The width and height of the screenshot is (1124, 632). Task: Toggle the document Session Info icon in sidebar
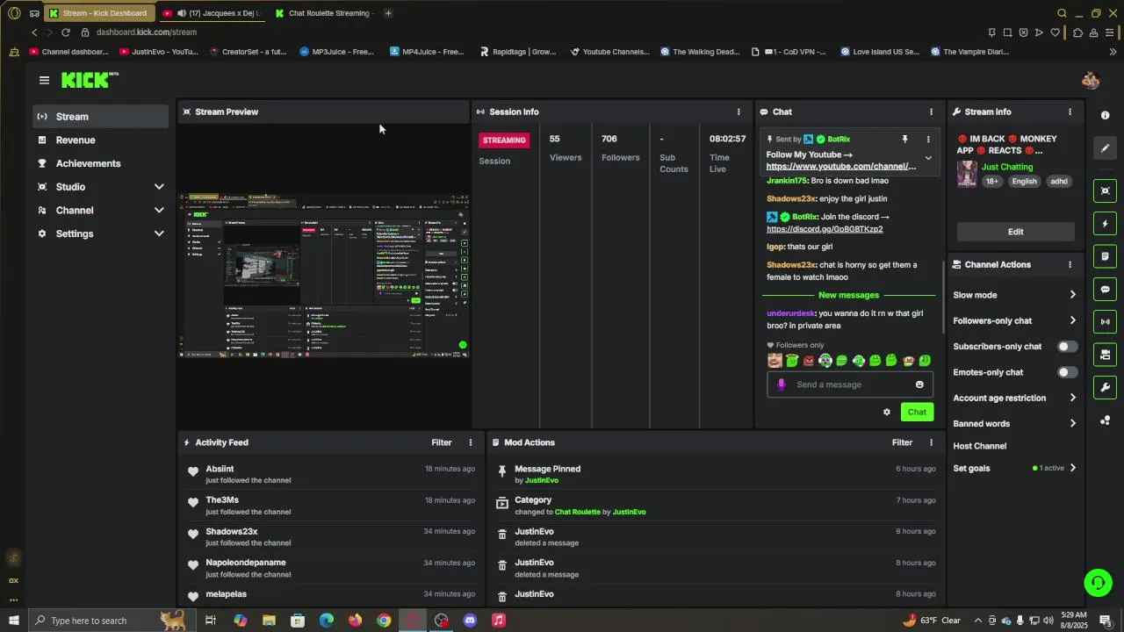click(x=1105, y=256)
